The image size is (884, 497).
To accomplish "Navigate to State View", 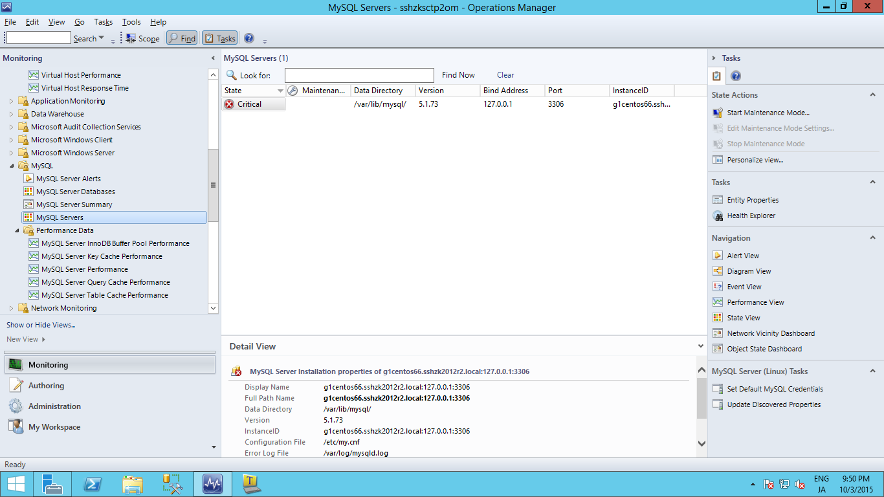I will [x=743, y=318].
